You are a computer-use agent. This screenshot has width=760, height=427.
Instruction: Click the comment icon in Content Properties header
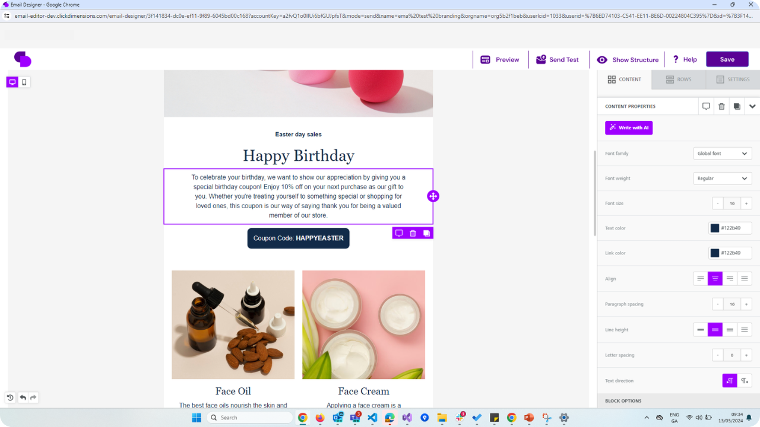(706, 107)
